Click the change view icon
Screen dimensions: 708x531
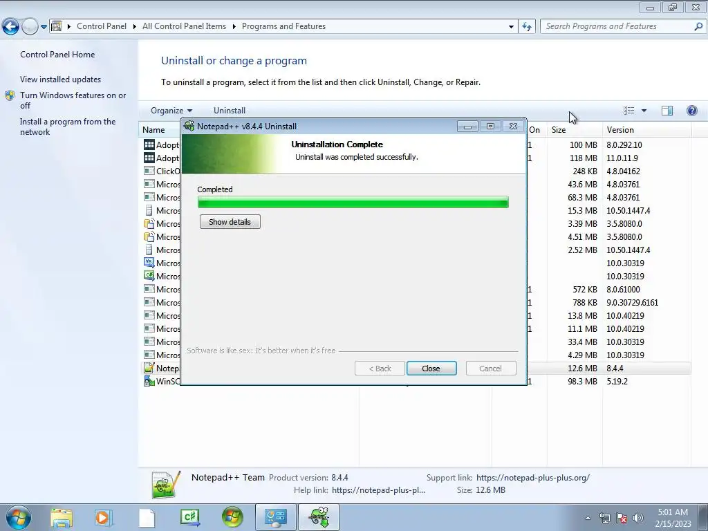click(x=629, y=111)
